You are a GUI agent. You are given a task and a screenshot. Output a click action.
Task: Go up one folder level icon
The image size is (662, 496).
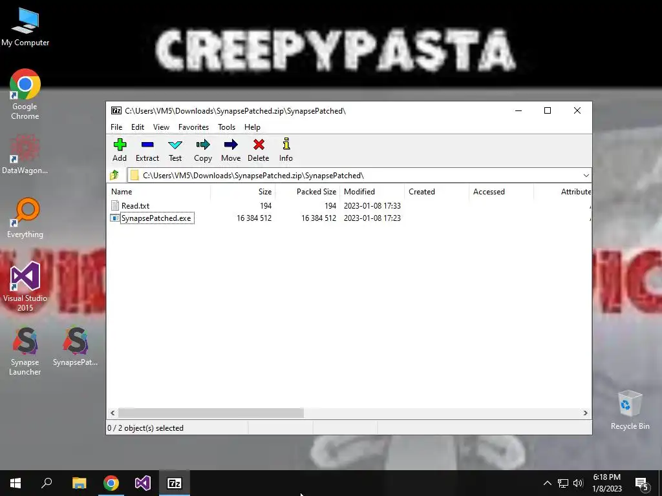pyautogui.click(x=114, y=175)
